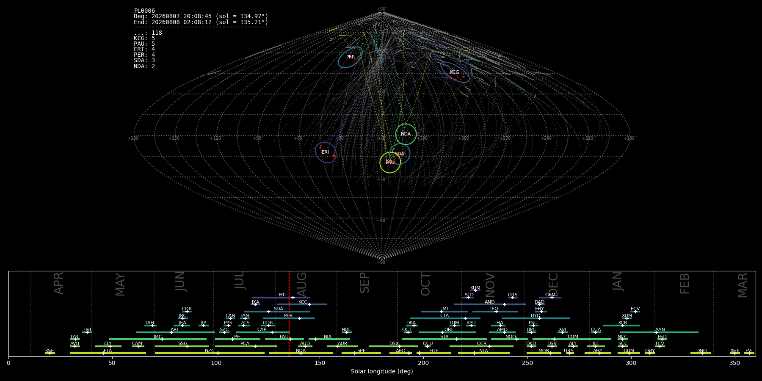Click the Solar longitude axis label
The width and height of the screenshot is (762, 381).
382,371
